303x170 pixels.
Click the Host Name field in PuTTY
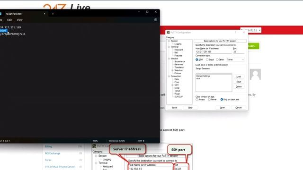[x=214, y=51]
